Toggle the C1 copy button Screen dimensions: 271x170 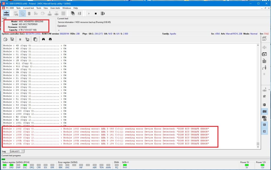coord(264,131)
